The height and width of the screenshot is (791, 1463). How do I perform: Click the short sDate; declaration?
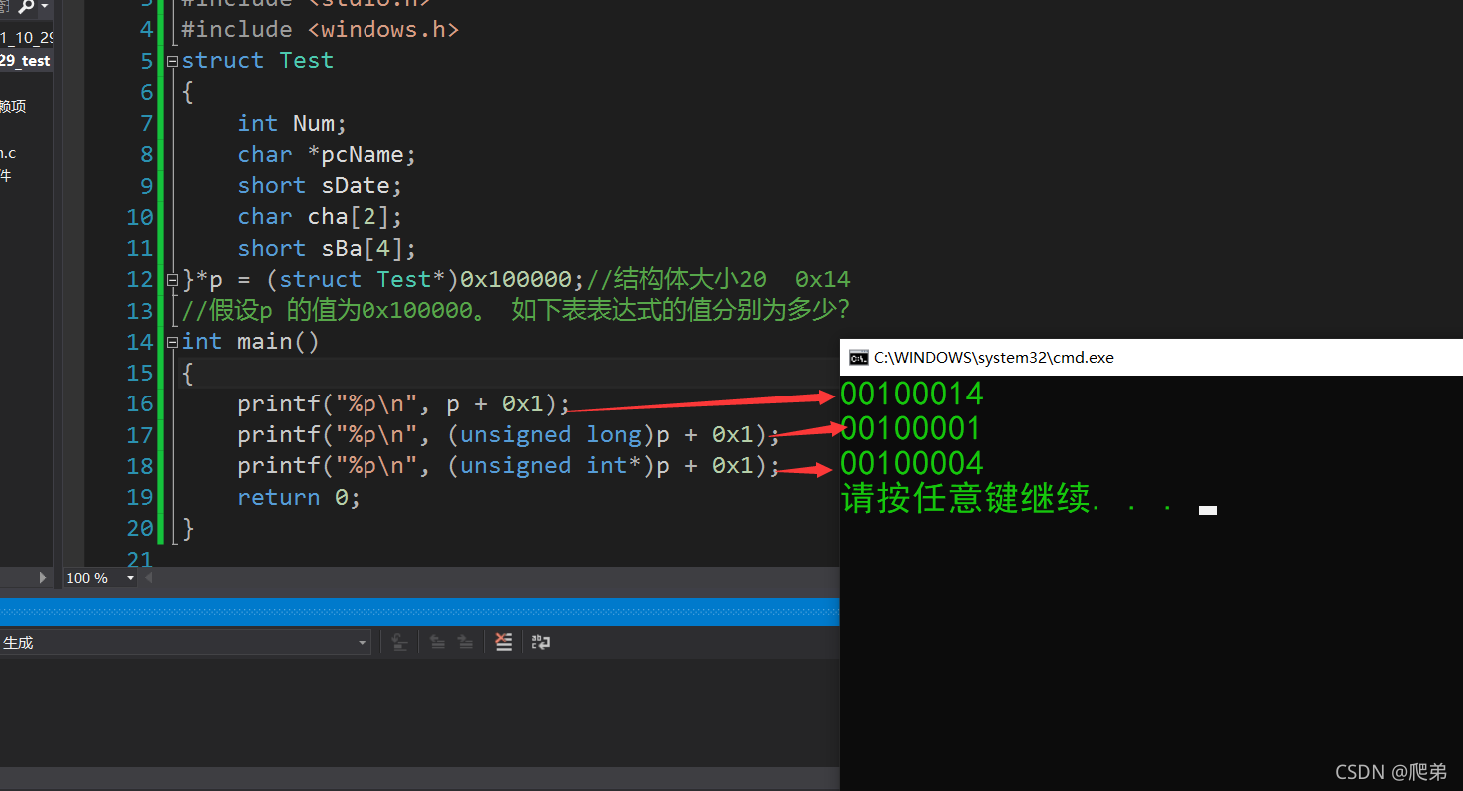[x=320, y=186]
